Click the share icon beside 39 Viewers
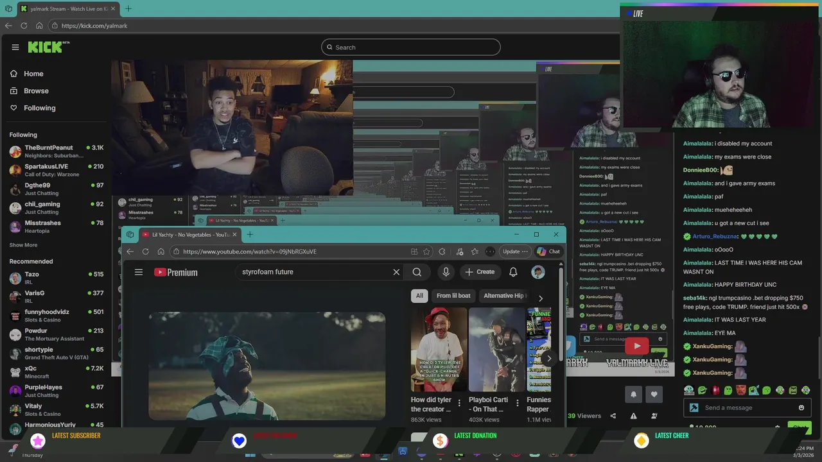822x462 pixels. point(613,416)
